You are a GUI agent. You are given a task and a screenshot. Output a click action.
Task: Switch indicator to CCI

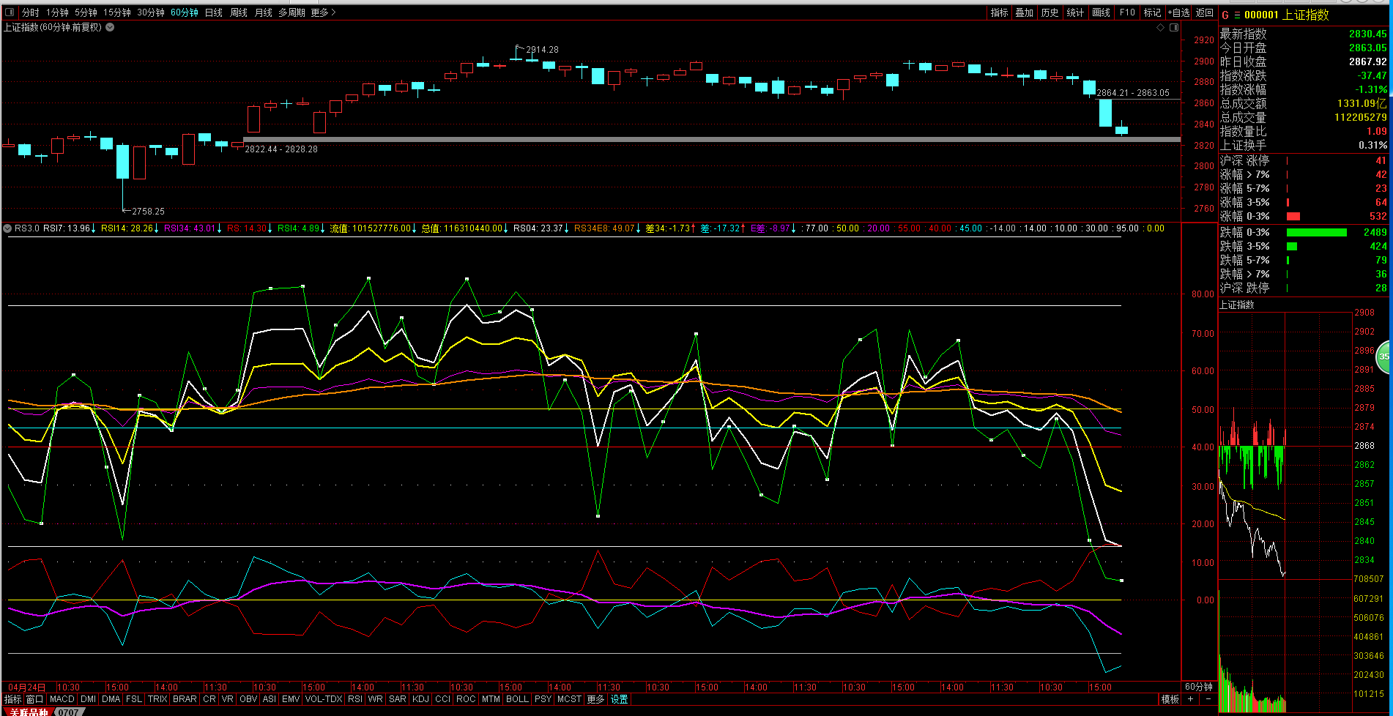(x=443, y=699)
